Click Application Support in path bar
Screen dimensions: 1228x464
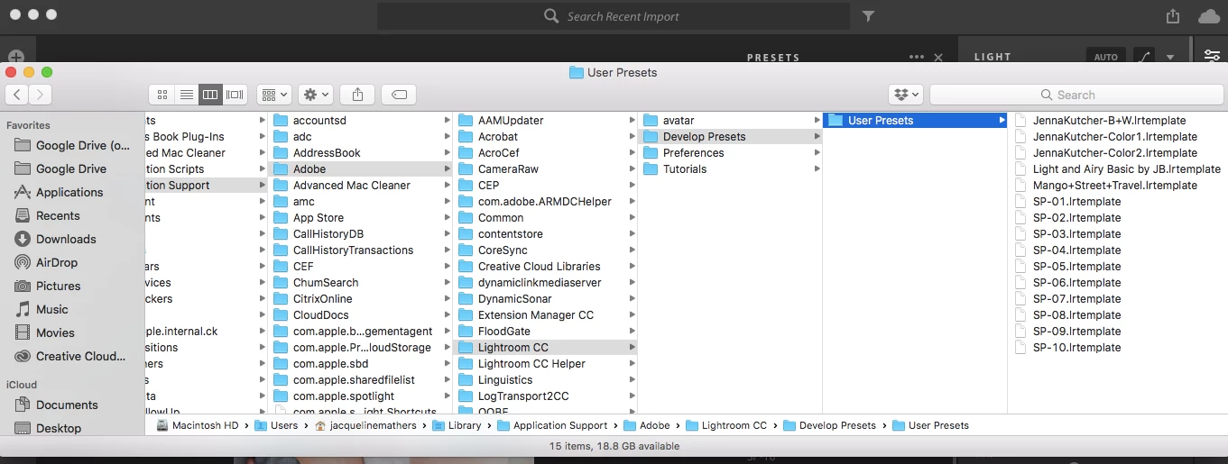click(552, 425)
